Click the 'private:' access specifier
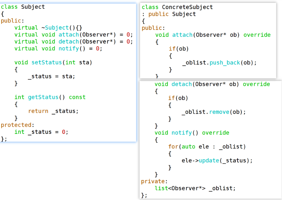The height and width of the screenshot is (200, 282). pos(154,181)
